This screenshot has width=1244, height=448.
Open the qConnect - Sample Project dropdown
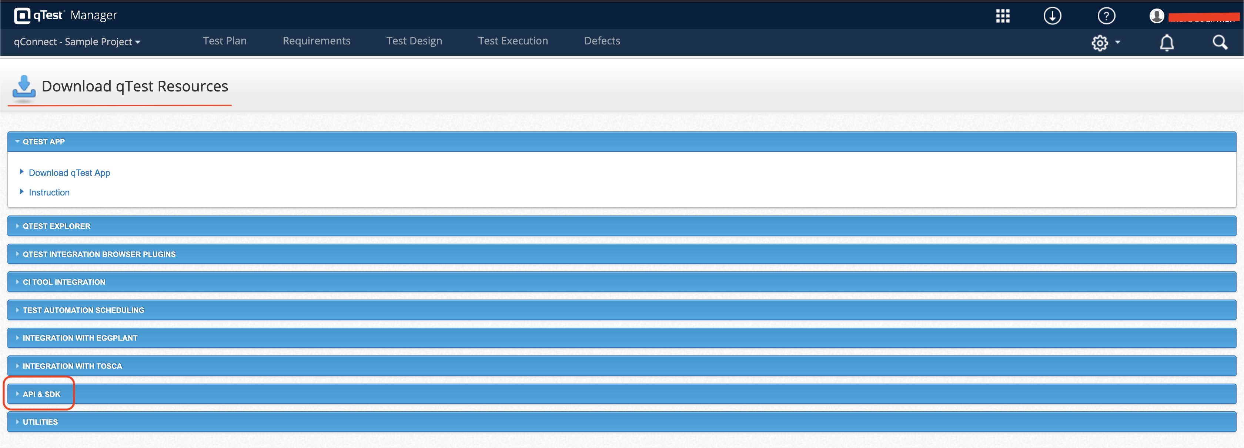tap(77, 42)
